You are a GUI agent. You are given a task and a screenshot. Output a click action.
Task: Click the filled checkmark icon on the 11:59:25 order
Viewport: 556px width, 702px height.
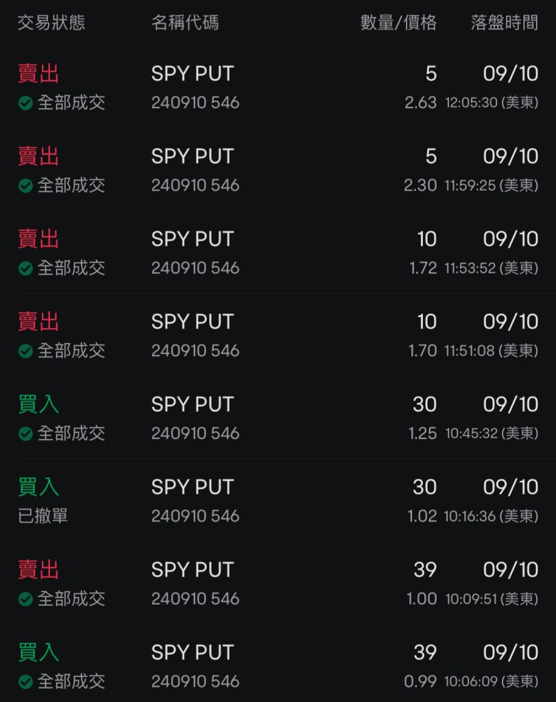[x=25, y=186]
